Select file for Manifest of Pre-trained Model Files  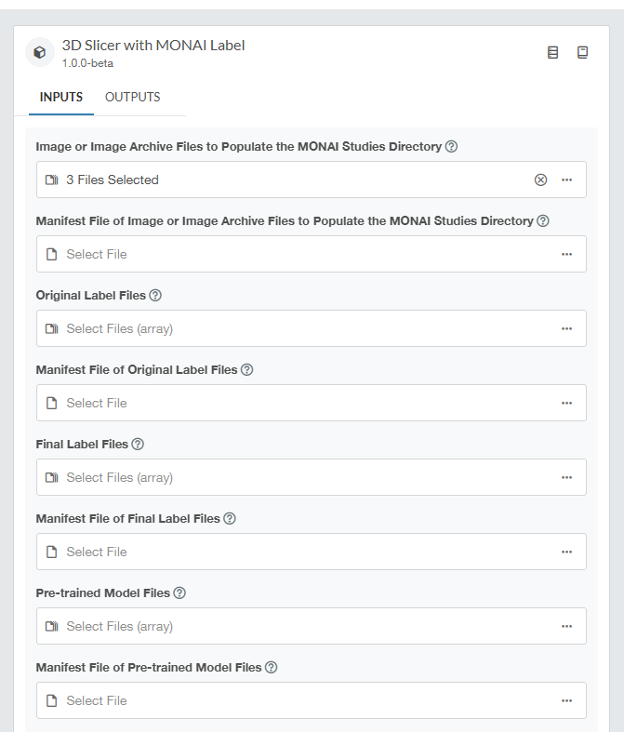pyautogui.click(x=279, y=700)
